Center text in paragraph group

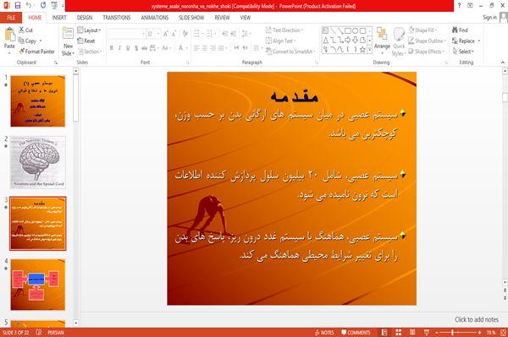coord(205,48)
